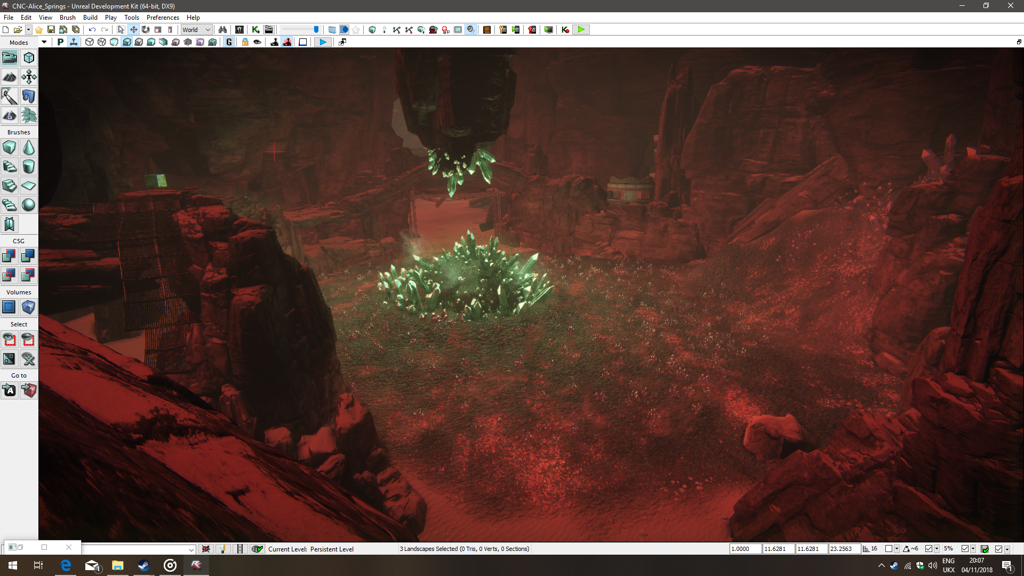The image size is (1024, 576).
Task: Open the rotation grid dropdown arrow
Action: click(937, 549)
